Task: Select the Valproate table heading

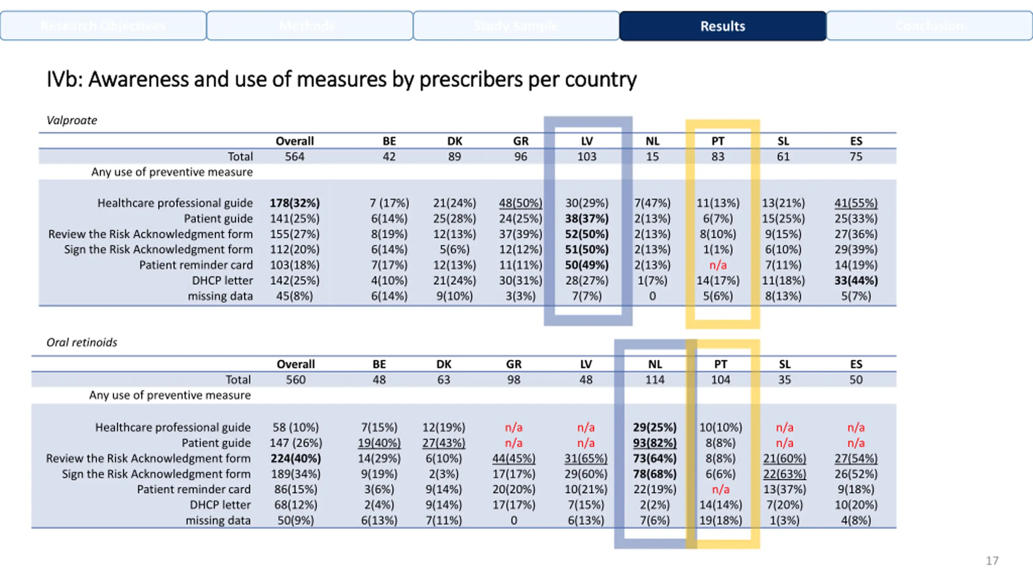Action: click(72, 120)
